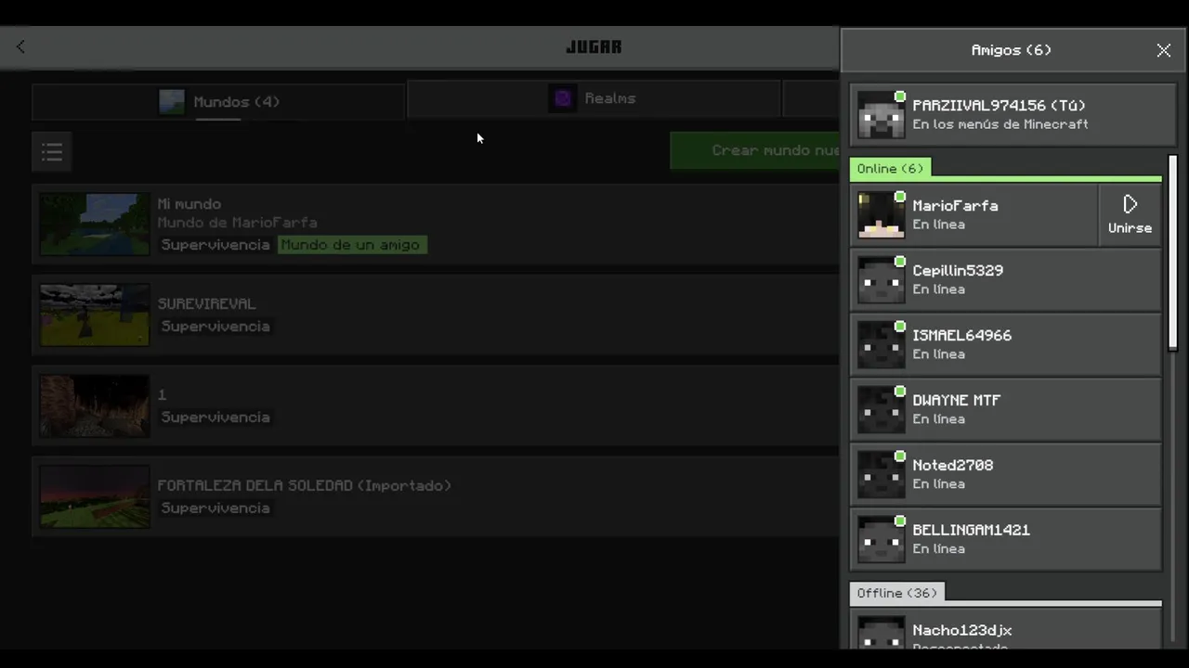The height and width of the screenshot is (668, 1189).
Task: Select friend Cepillin5329 name
Action: [958, 270]
